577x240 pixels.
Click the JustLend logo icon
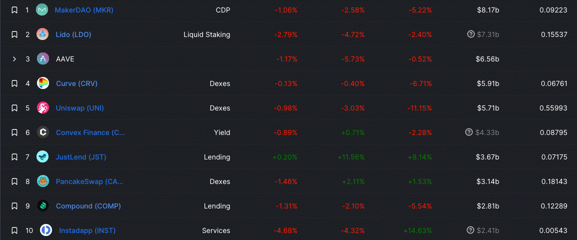tap(42, 157)
